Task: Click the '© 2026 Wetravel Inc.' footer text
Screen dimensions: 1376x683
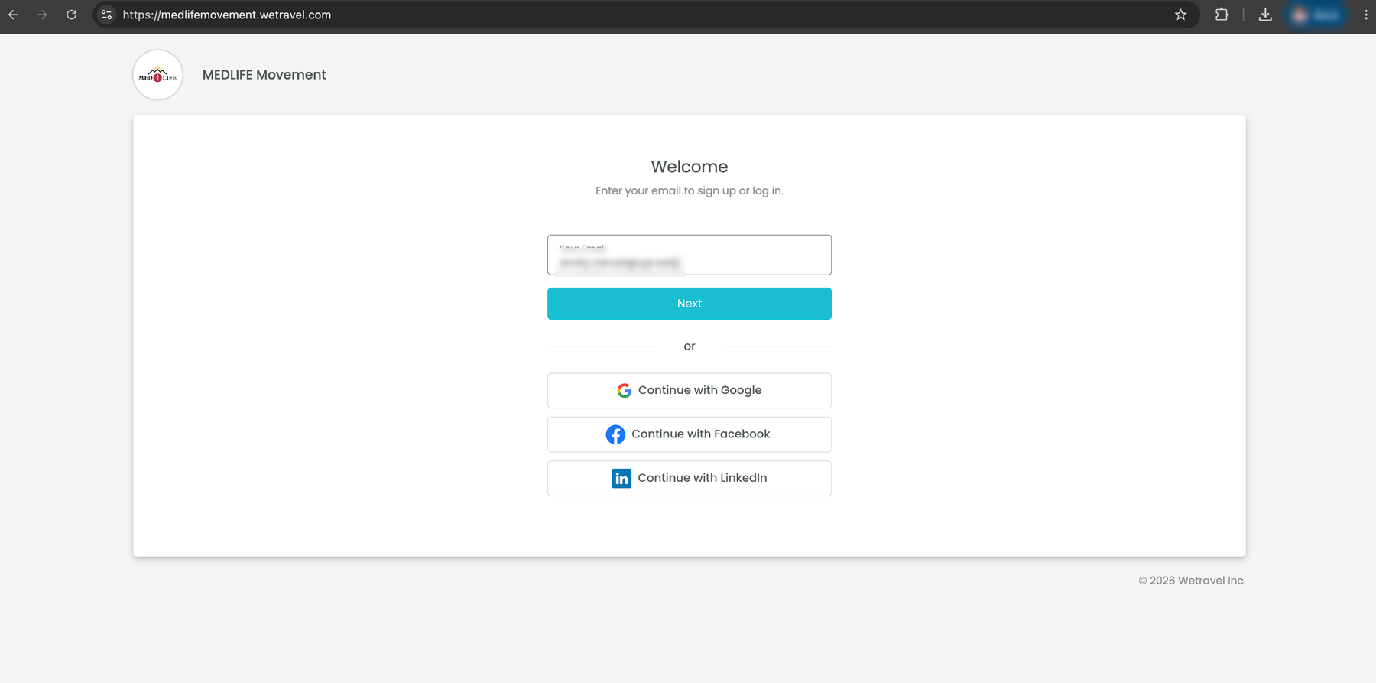Action: point(1192,581)
